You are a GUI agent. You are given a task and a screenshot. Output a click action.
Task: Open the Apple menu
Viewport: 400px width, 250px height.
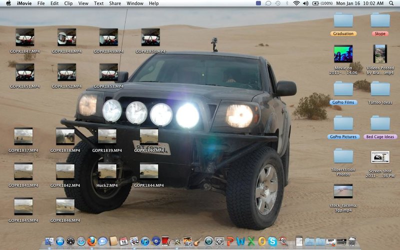tap(8, 3)
